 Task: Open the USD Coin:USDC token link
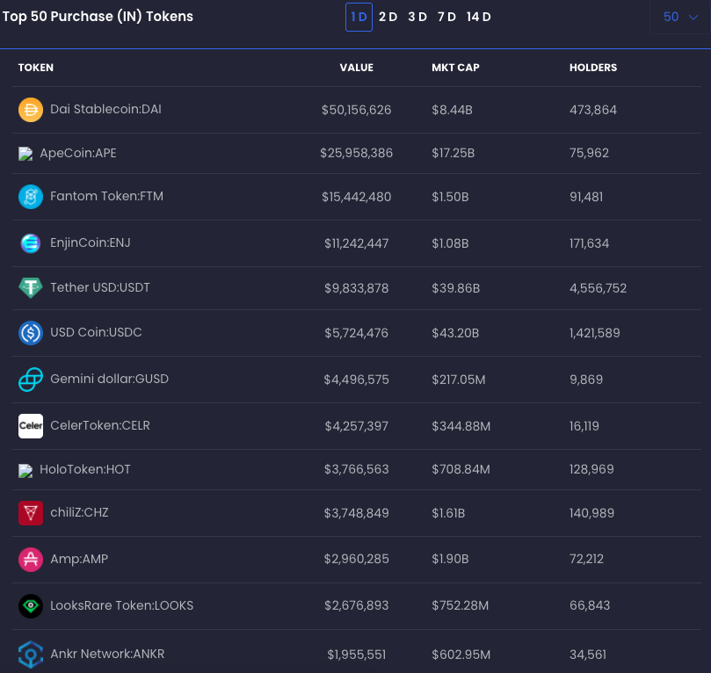96,332
